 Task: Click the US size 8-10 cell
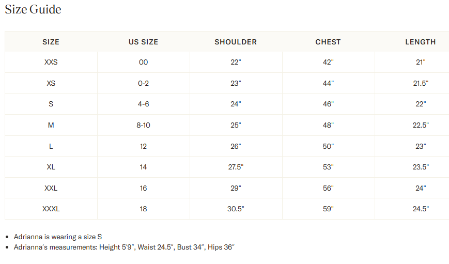tap(143, 125)
